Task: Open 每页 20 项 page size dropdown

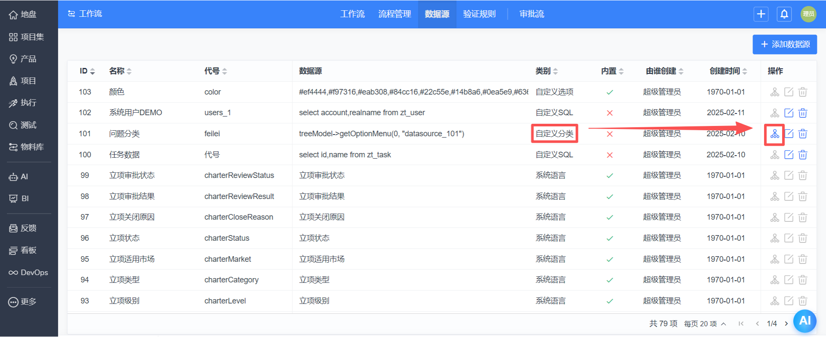Action: [x=705, y=324]
